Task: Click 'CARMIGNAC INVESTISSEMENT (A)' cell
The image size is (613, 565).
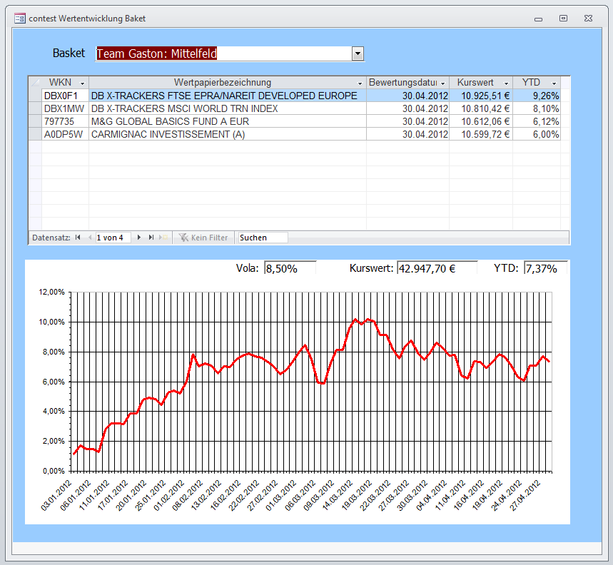Action: (228, 134)
